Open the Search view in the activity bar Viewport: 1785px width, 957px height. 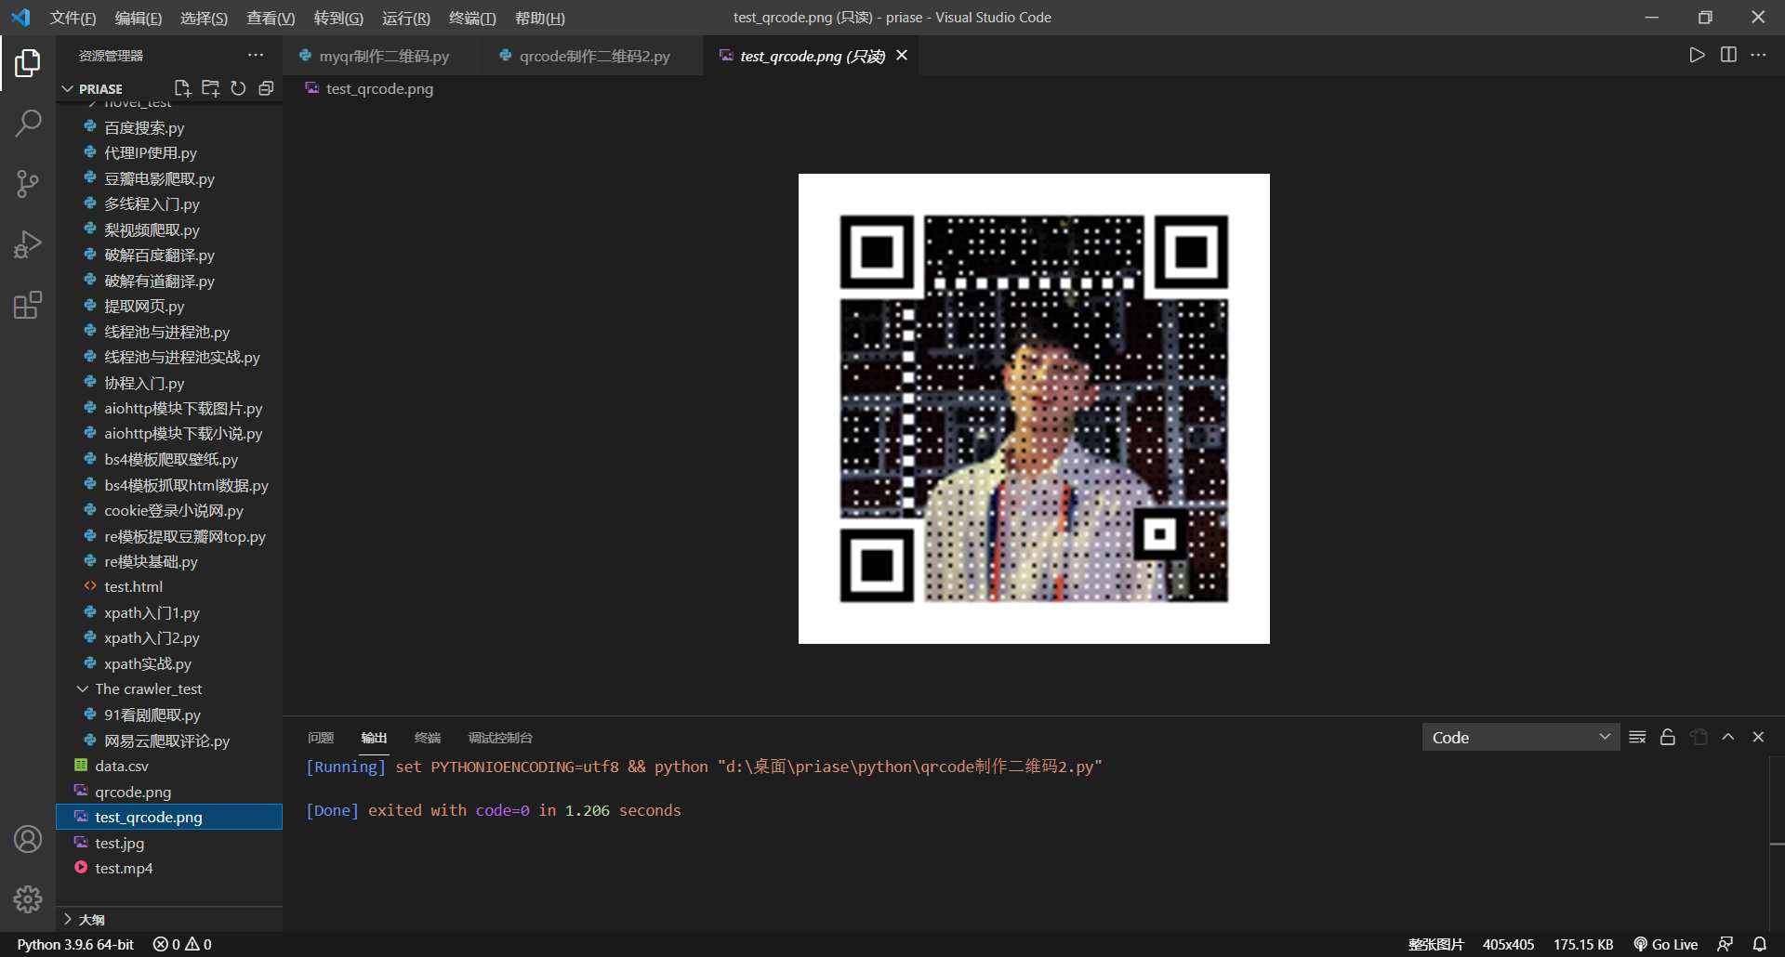point(28,124)
